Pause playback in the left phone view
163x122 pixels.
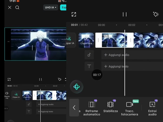tap(40, 80)
